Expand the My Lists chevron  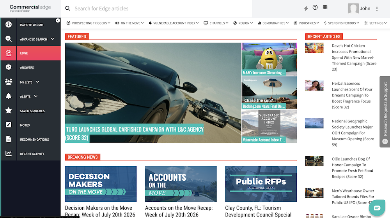37,82
